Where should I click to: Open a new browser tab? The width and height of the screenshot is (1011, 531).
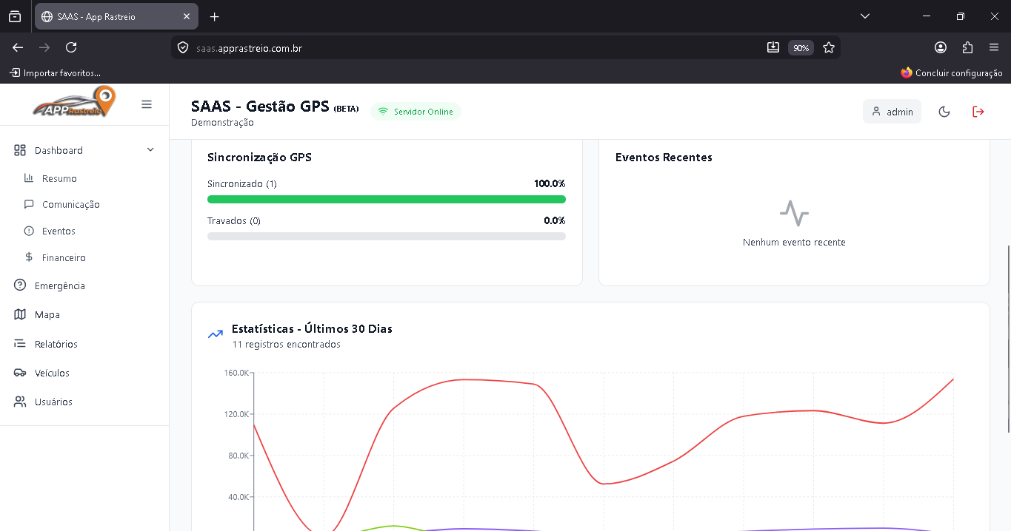tap(215, 16)
